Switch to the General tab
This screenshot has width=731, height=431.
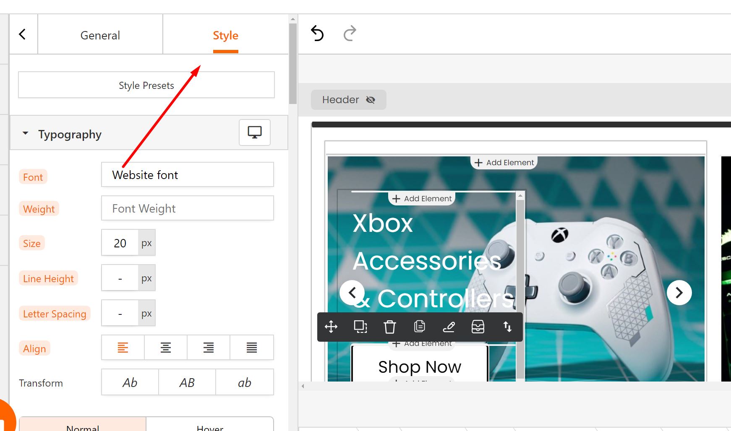[100, 35]
